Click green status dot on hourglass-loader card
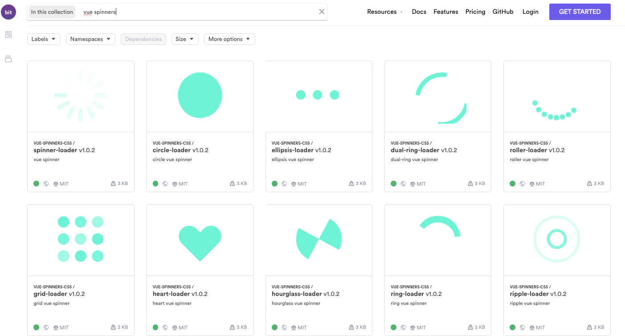 (275, 328)
